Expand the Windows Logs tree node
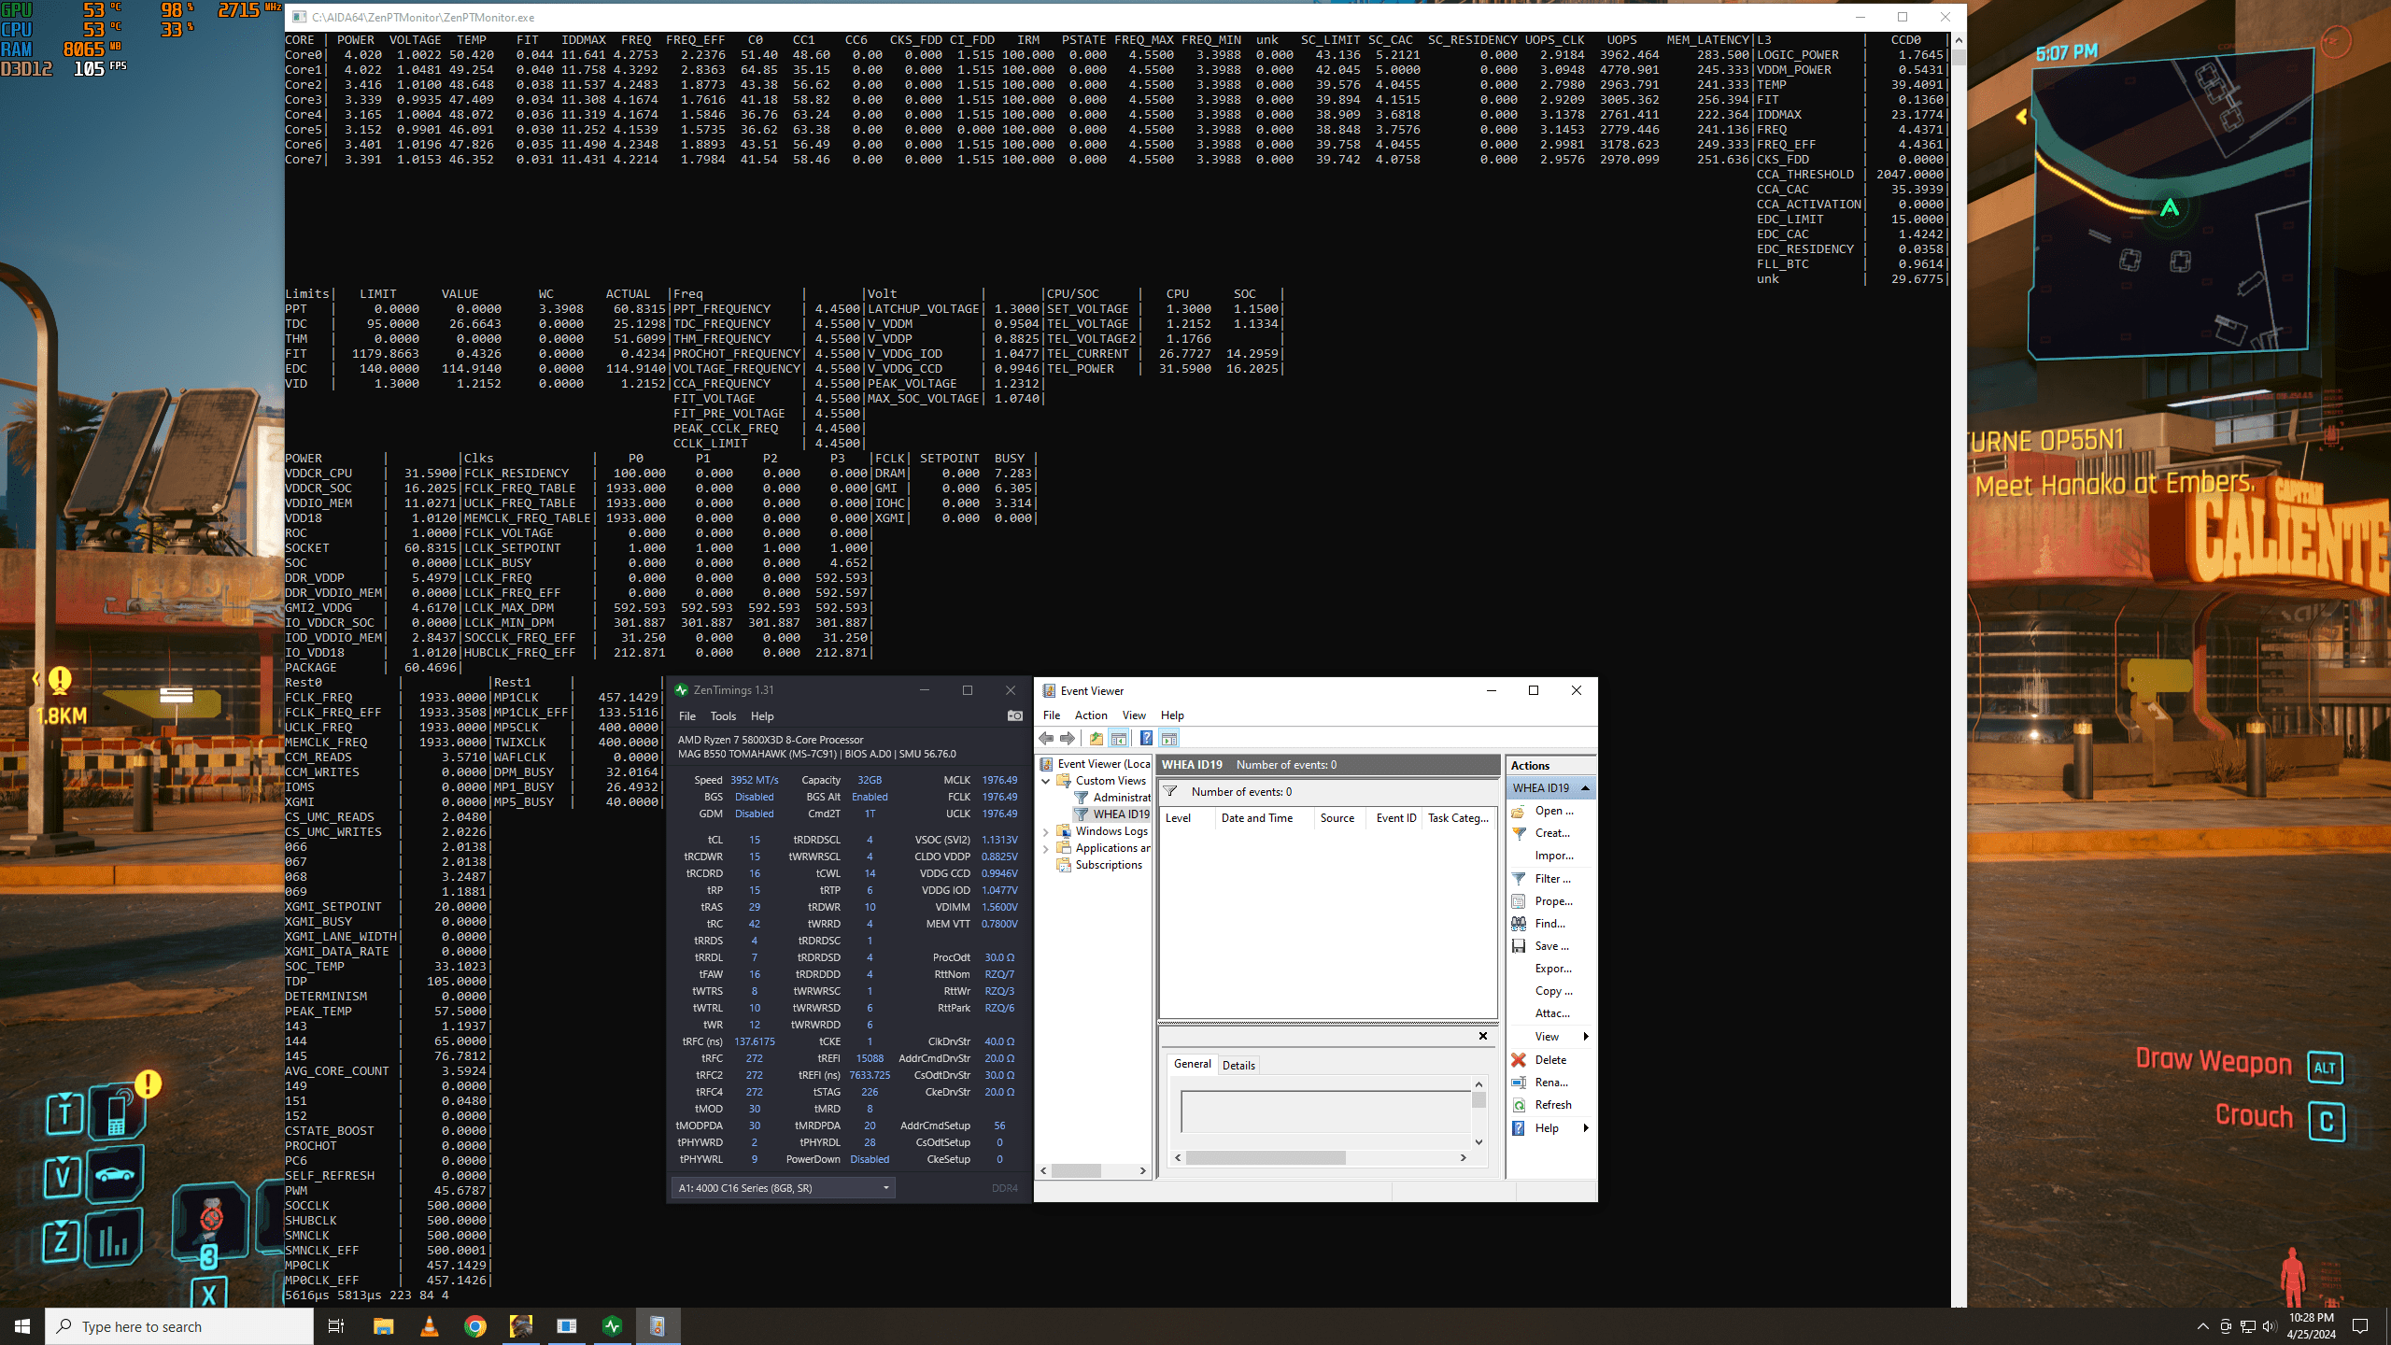The image size is (2391, 1345). (1046, 831)
